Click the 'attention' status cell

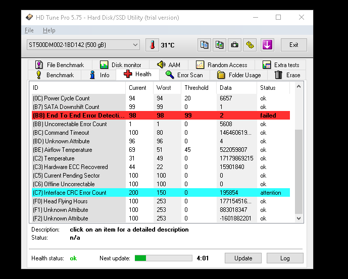coord(271,193)
